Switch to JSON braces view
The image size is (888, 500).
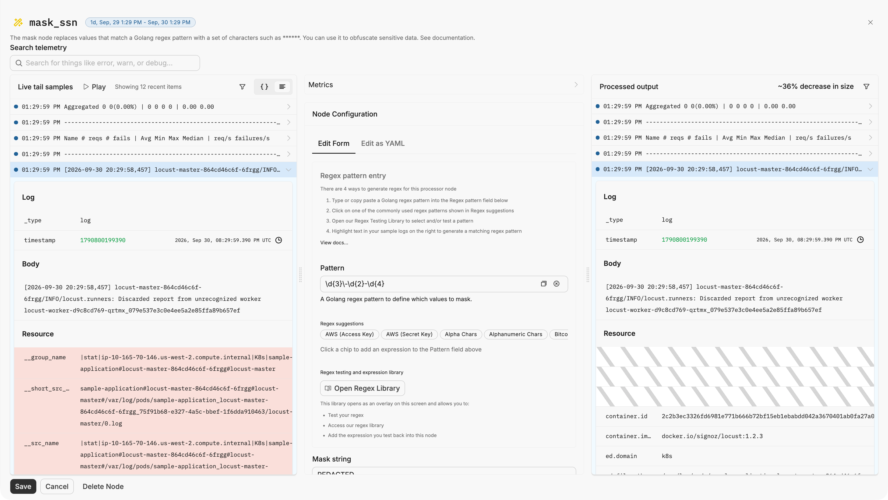(x=265, y=87)
